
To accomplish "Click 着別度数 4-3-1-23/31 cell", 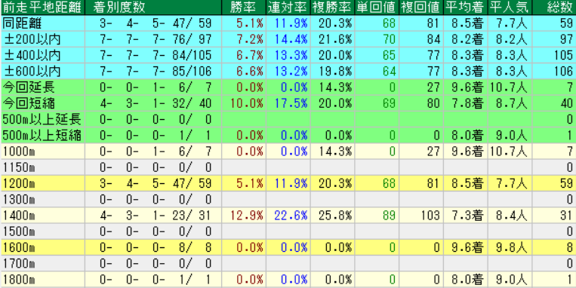I will coord(156,216).
